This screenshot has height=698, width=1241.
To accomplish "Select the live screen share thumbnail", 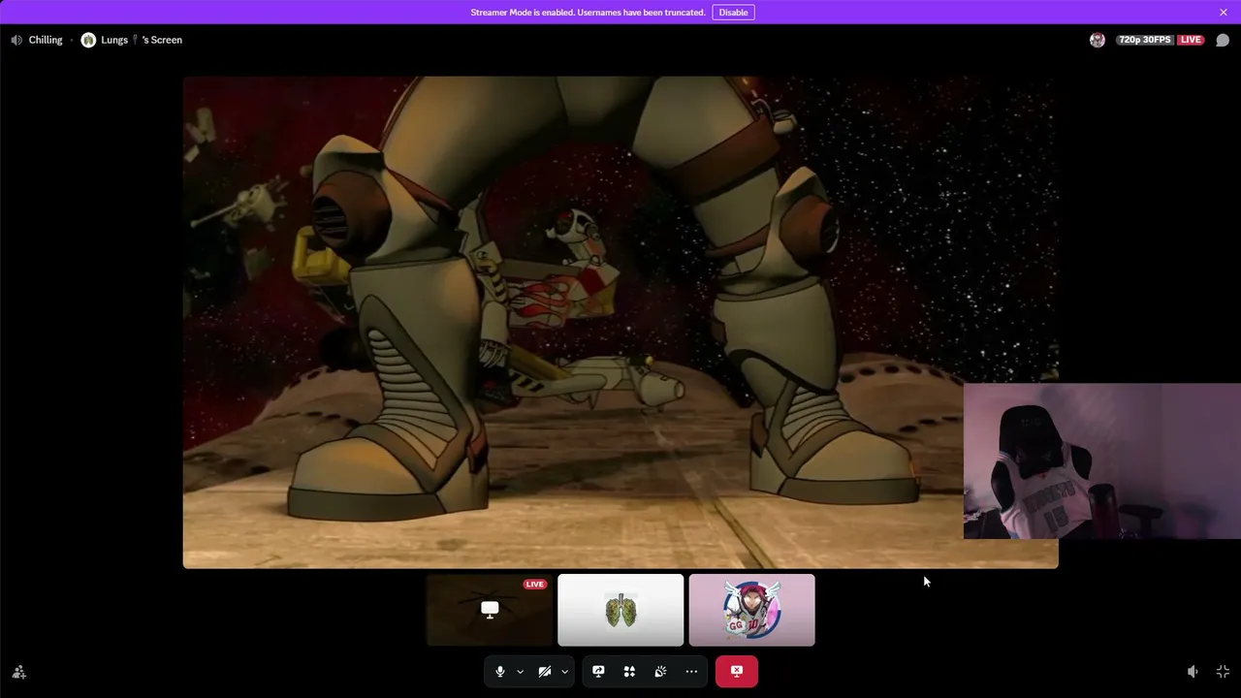I will tap(490, 610).
